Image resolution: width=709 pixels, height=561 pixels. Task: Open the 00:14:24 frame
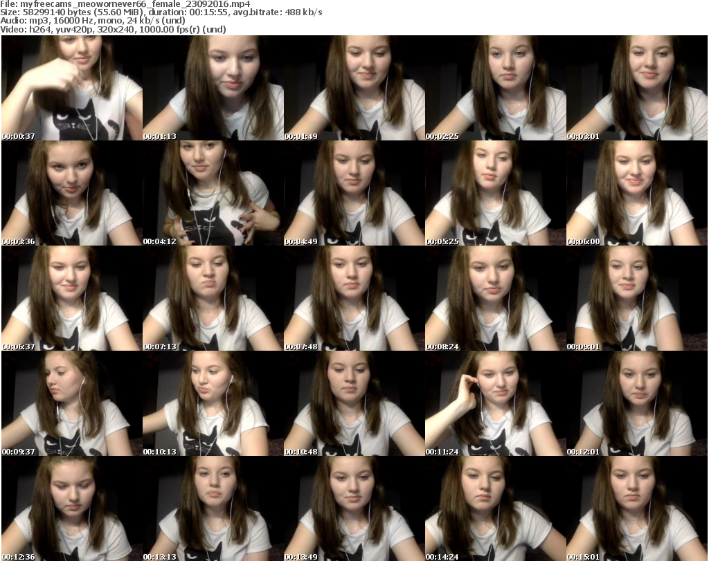496,508
